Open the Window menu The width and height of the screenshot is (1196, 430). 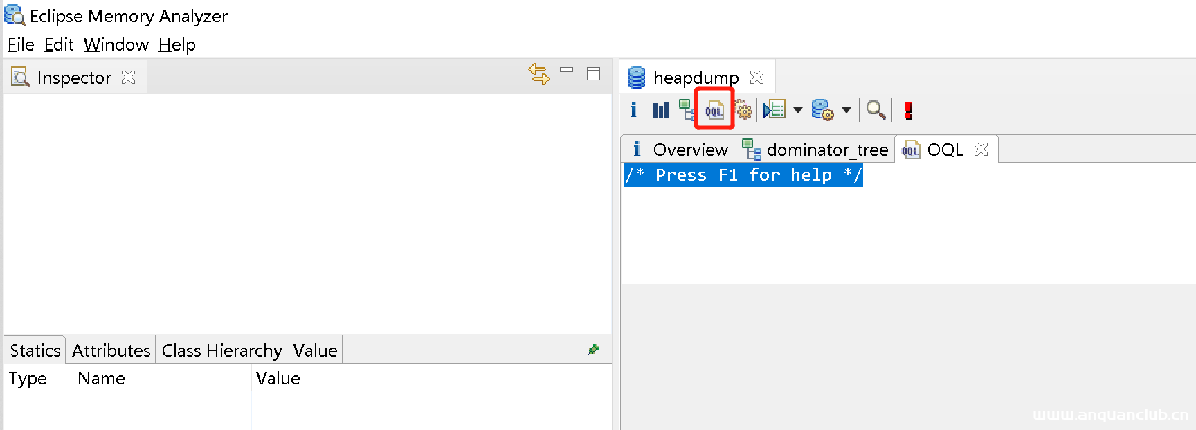point(116,45)
